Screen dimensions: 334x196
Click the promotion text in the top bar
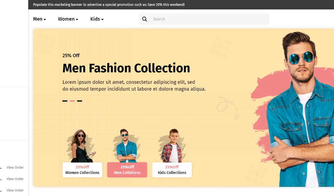109,5
